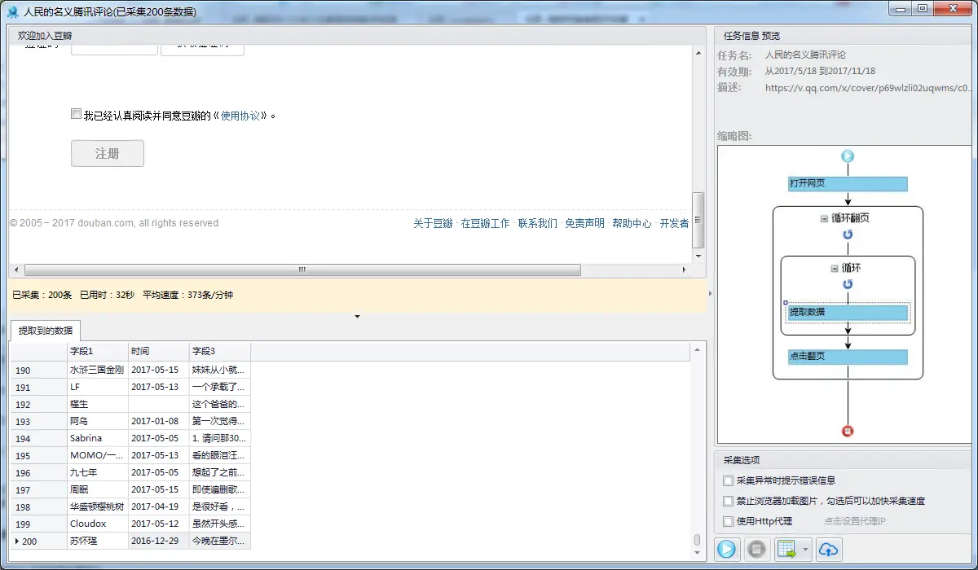The width and height of the screenshot is (978, 570).
Task: Enable 采集异常时提示错误信息 checkbox
Action: click(x=728, y=480)
